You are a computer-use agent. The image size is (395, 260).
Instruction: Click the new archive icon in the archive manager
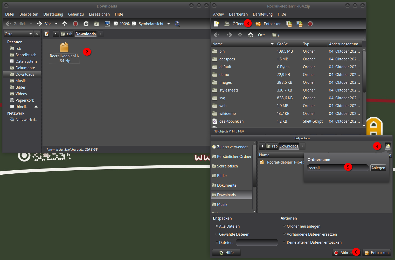click(216, 24)
